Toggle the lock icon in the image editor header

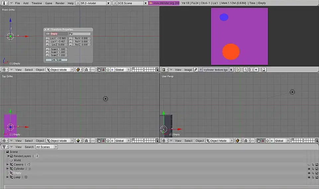(264, 70)
